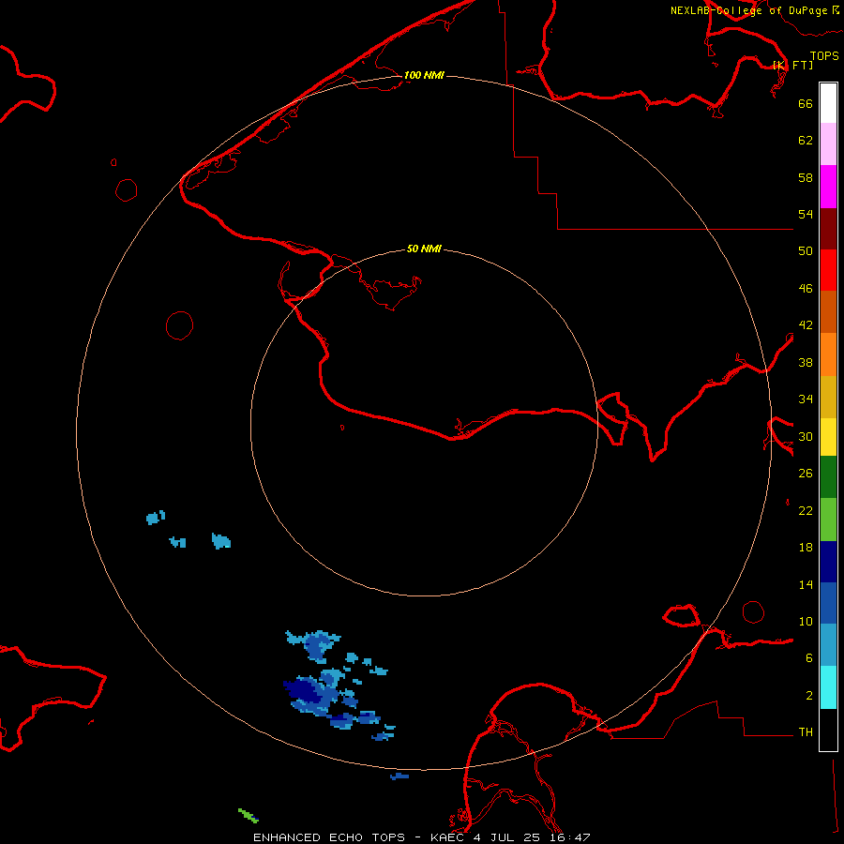The image size is (844, 844).
Task: Click the '18' legend value
Action: click(x=806, y=548)
